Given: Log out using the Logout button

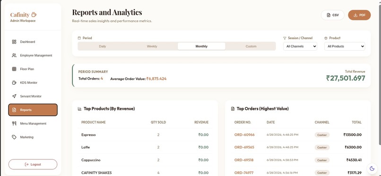Looking at the screenshot, I should (x=33, y=164).
